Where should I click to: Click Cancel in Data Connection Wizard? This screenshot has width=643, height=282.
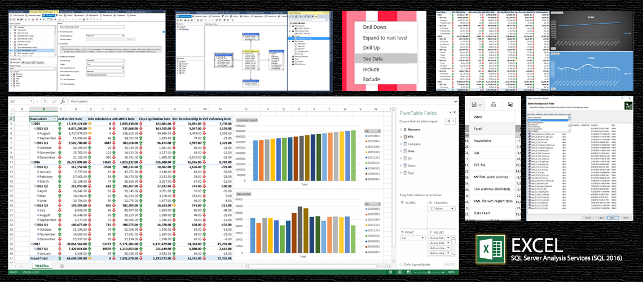(587, 218)
